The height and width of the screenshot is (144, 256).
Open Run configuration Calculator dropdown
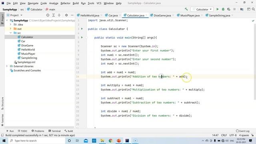(x=202, y=9)
